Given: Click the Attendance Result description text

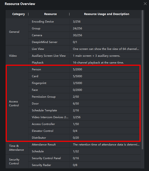Looking at the screenshot, I should (x=106, y=145).
